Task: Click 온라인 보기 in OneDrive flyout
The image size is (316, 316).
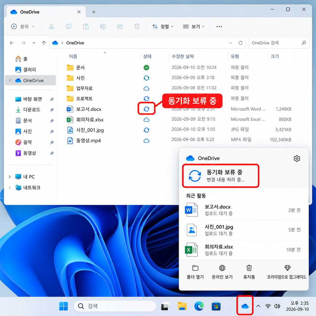Action: pos(222,272)
